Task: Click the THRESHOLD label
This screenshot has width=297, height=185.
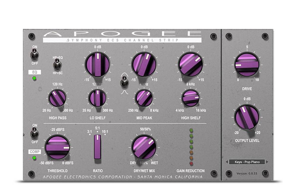Action: [x=57, y=171]
